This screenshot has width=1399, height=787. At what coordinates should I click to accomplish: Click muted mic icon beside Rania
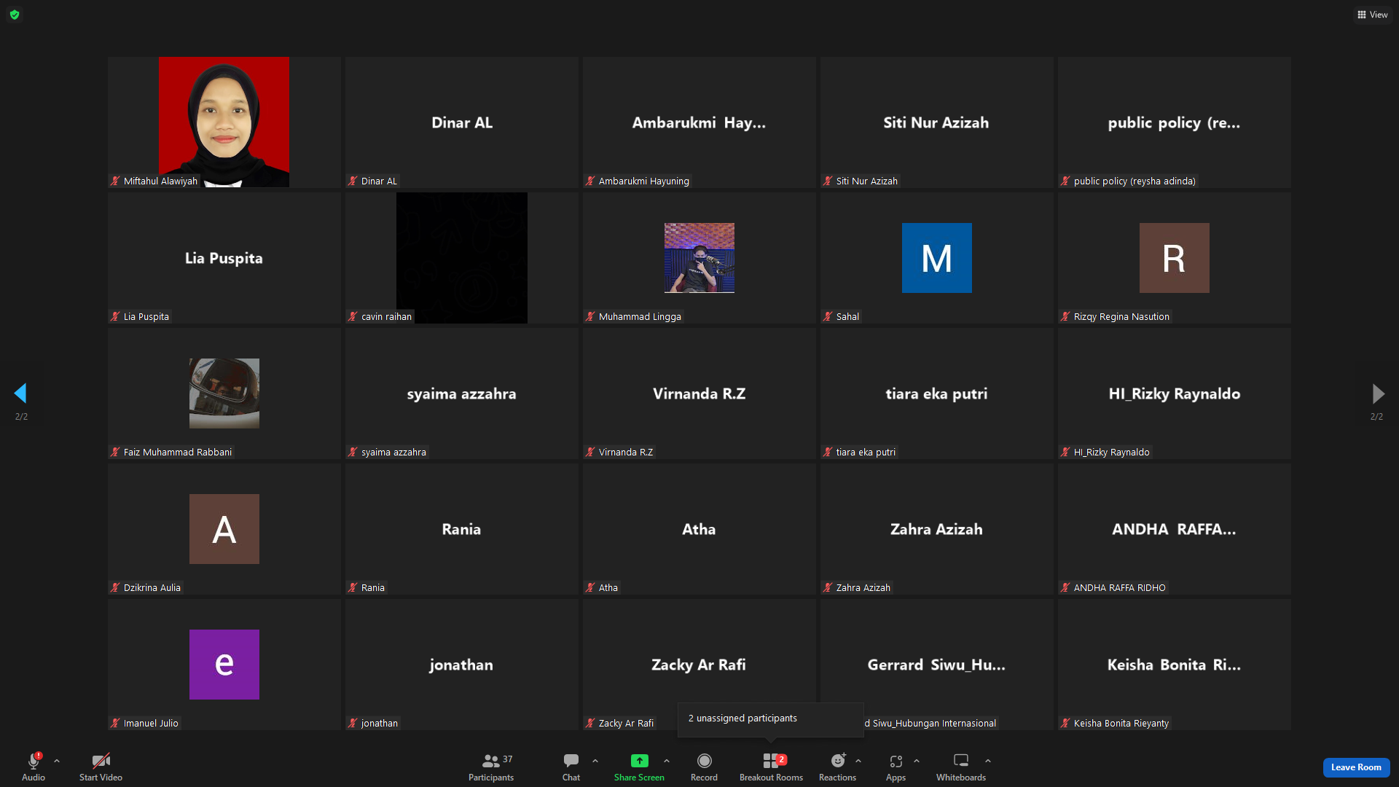[353, 587]
